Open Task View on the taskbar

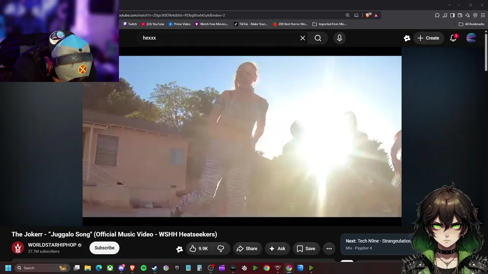77,268
